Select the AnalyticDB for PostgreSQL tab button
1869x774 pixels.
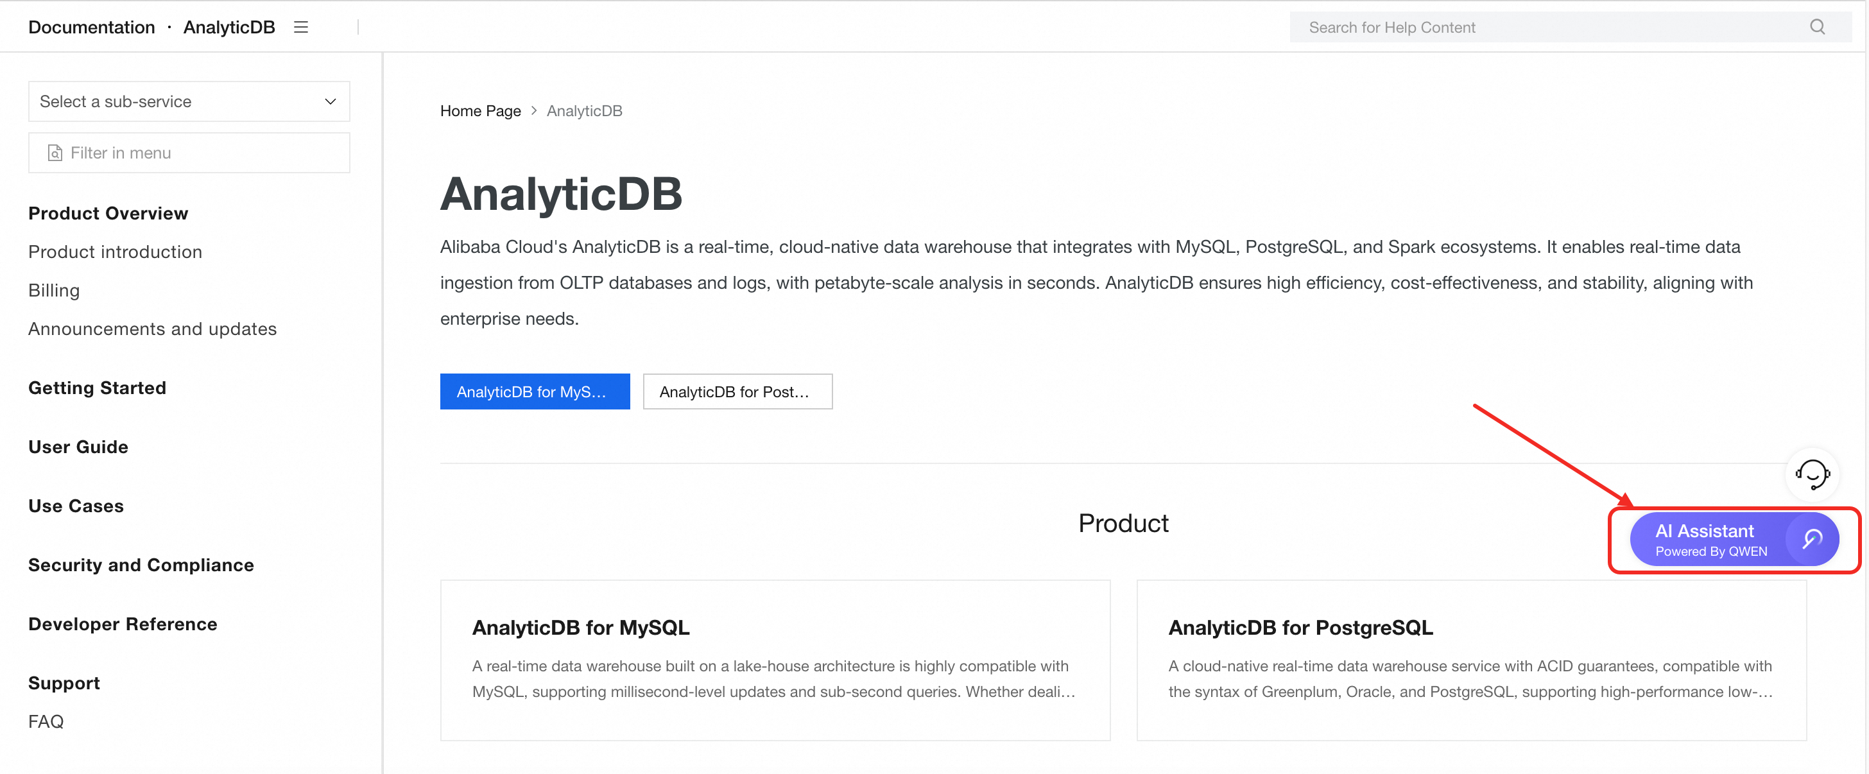tap(737, 391)
